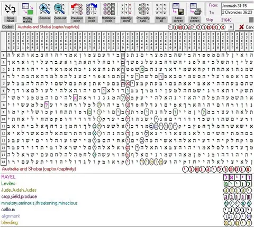The height and width of the screenshot is (227, 254).
Task: Select the bleeding term in the list
Action: (x=10, y=223)
